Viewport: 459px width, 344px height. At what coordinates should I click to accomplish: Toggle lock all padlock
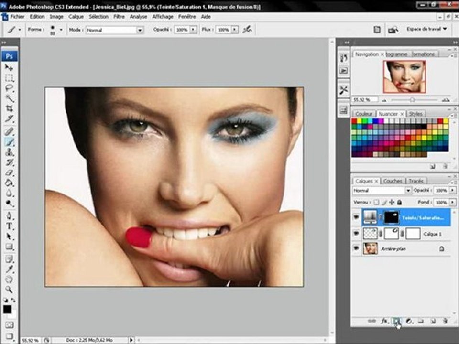tap(399, 202)
